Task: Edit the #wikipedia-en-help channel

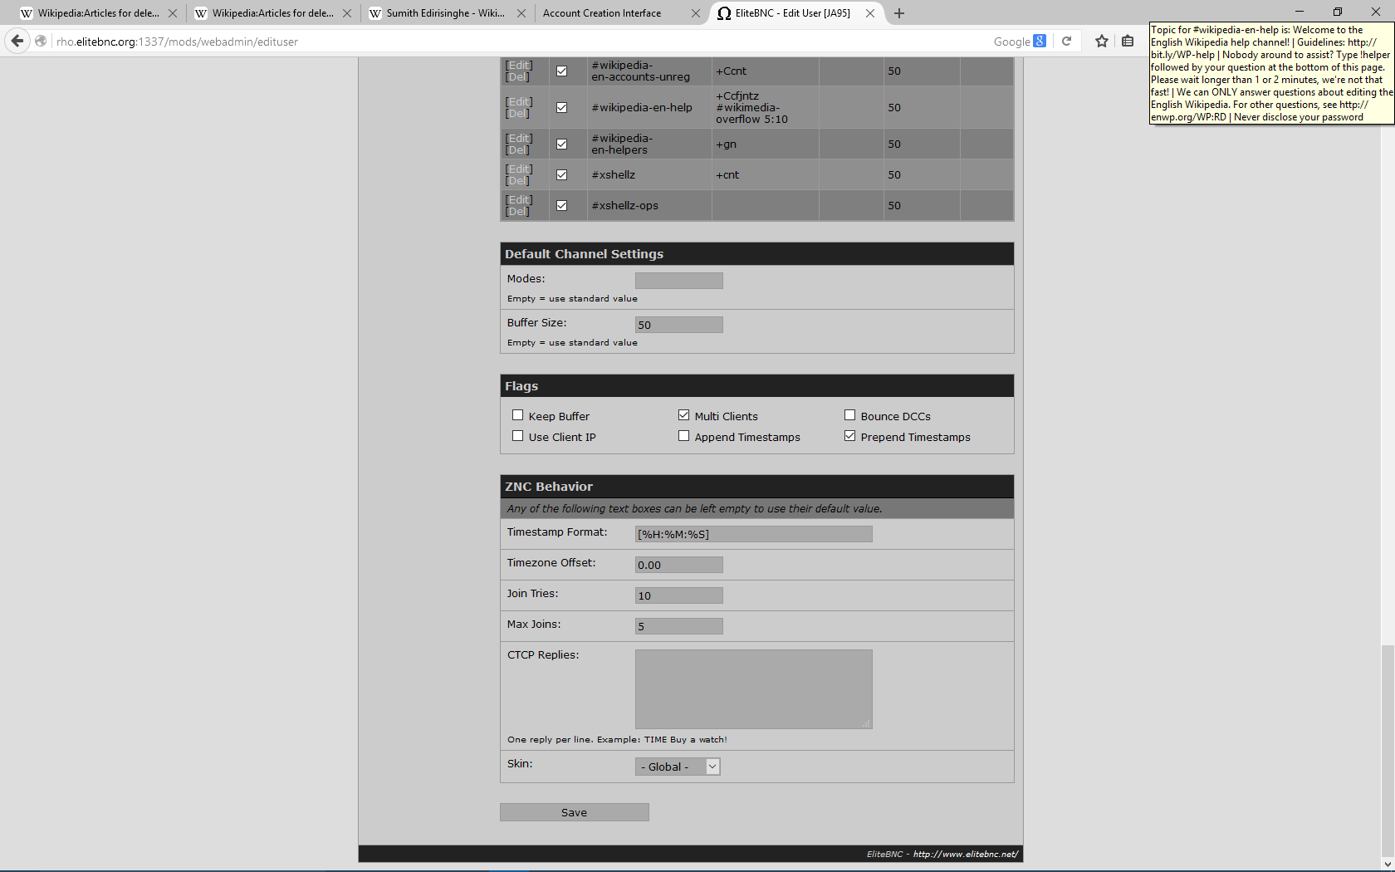Action: coord(519,102)
